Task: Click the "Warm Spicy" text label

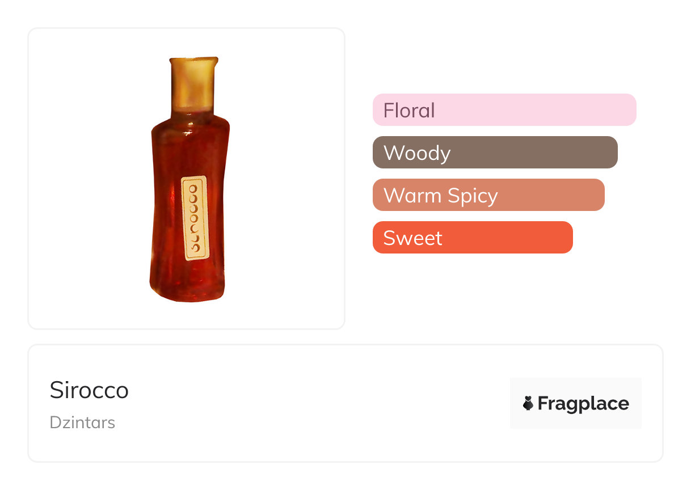Action: (x=440, y=196)
